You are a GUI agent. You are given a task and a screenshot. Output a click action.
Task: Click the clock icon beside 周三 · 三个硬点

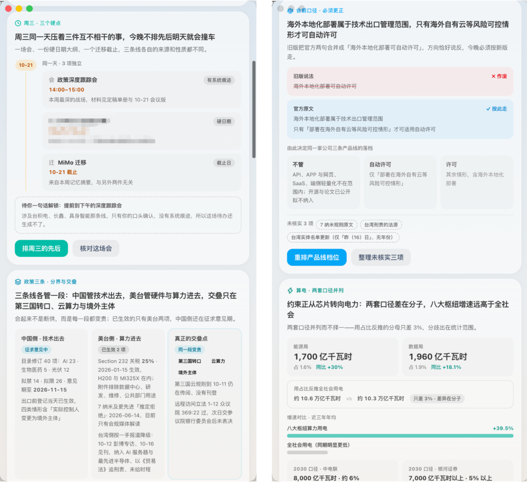pos(18,23)
